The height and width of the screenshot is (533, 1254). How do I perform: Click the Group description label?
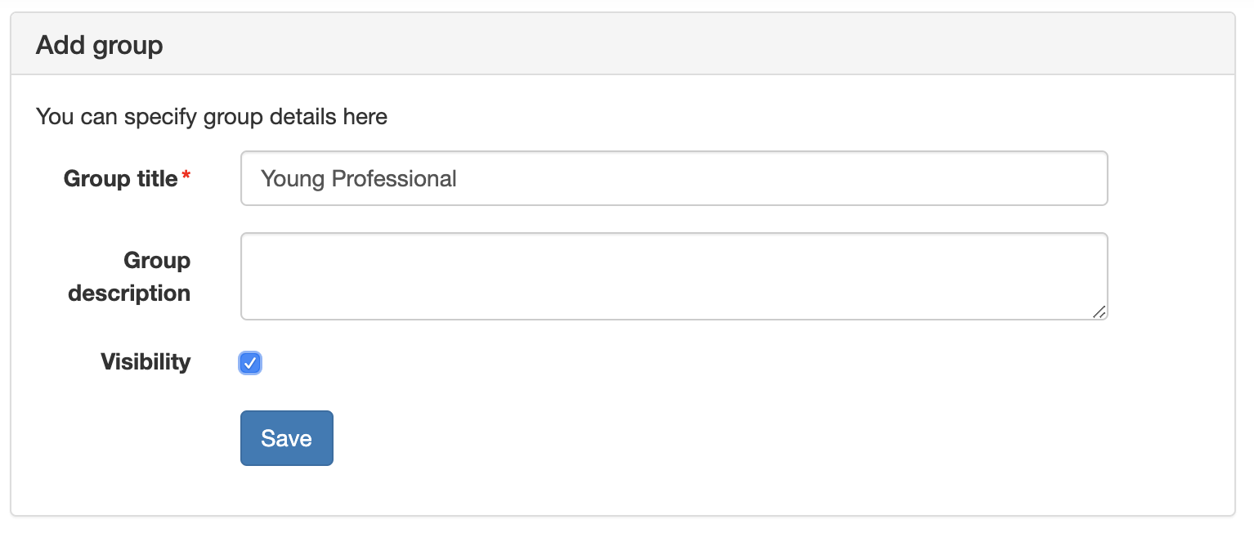(x=129, y=276)
